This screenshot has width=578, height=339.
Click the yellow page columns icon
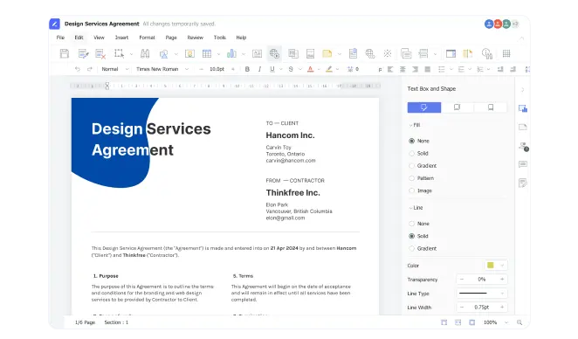pyautogui.click(x=468, y=54)
